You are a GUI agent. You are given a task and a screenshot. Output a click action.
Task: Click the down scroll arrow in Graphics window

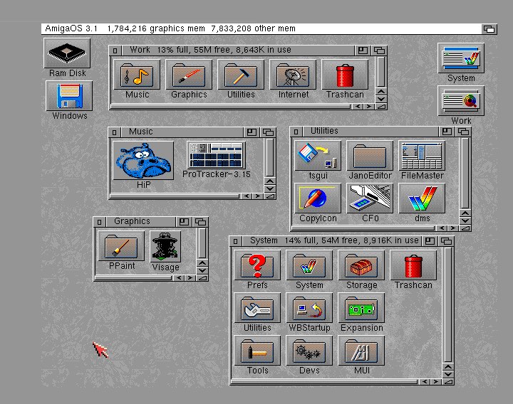point(202,271)
